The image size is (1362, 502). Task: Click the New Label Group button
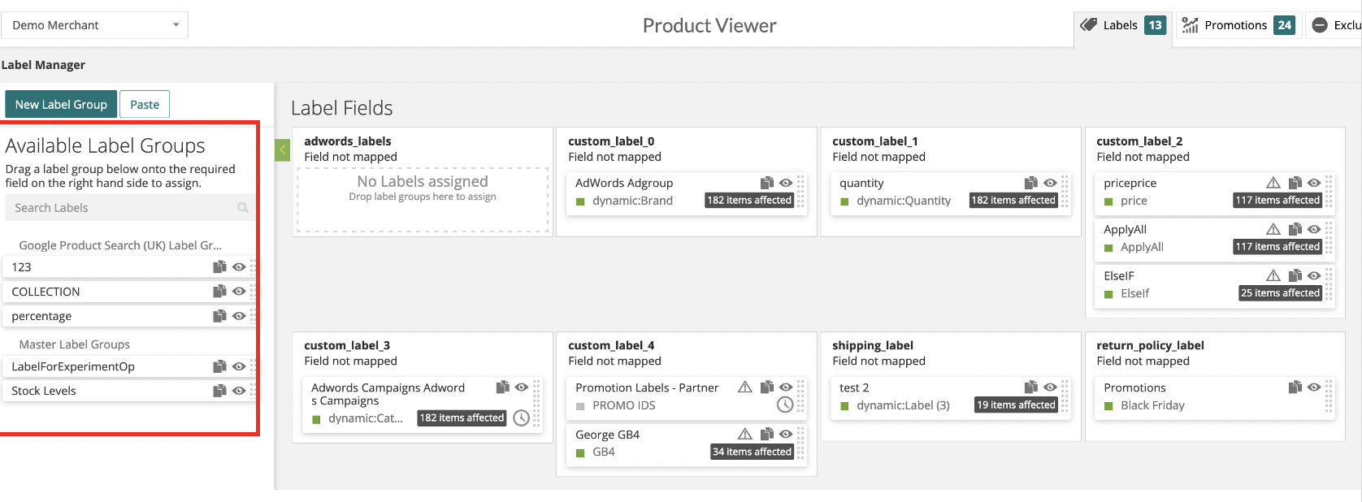61,104
